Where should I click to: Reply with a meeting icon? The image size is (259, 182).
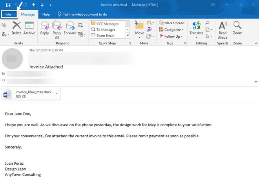[x=80, y=25]
